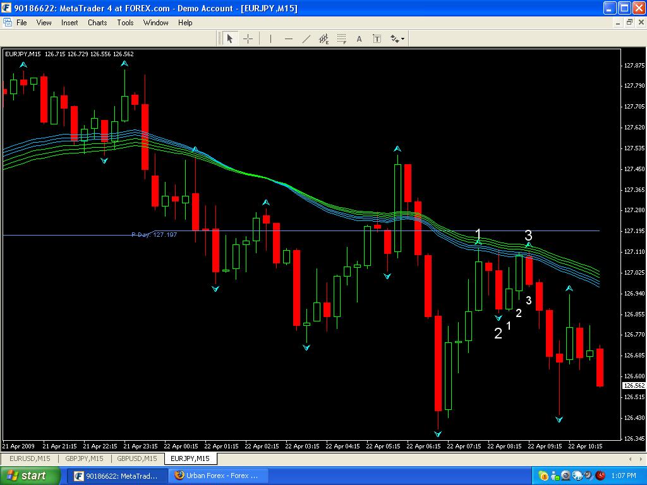This screenshot has height=485, width=647.
Task: Switch to Urban Forex Firefox taskbar button
Action: coord(219,476)
